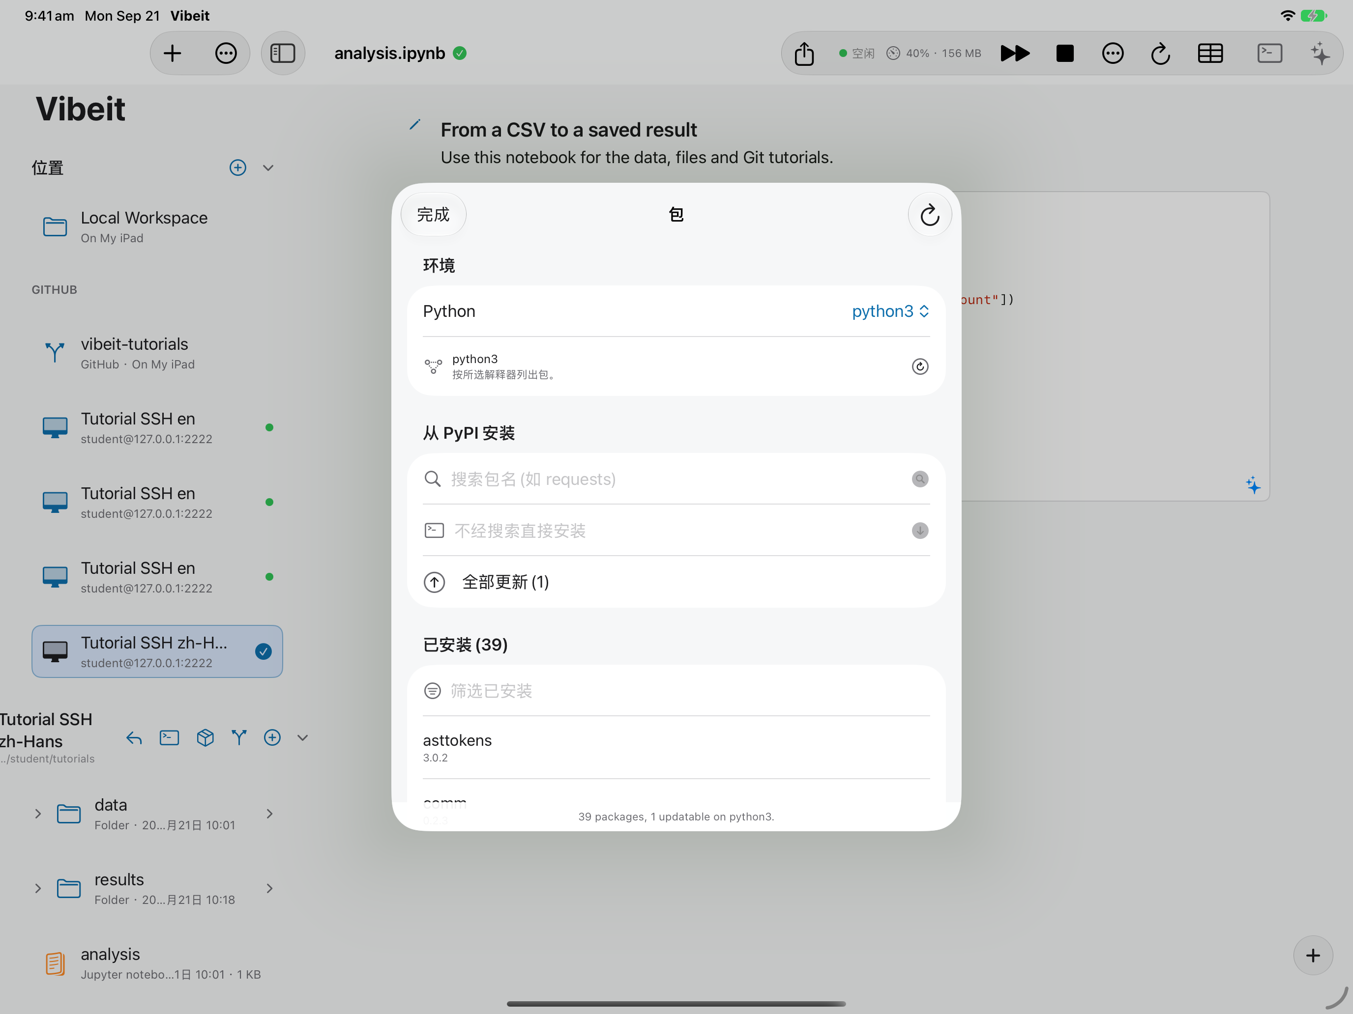Image resolution: width=1353 pixels, height=1014 pixels.
Task: Click the gray download icon for direct install
Action: [919, 530]
